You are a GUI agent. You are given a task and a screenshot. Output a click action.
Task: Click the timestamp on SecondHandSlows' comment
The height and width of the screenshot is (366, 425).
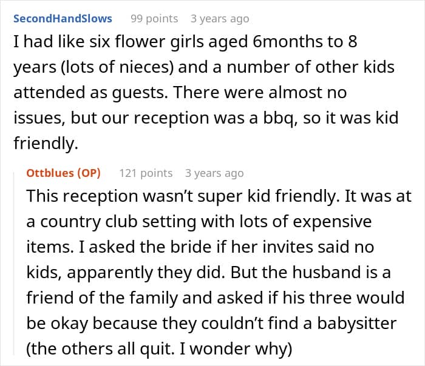point(220,18)
